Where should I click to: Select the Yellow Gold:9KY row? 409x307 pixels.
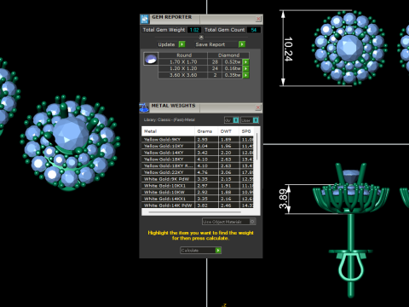(x=198, y=140)
